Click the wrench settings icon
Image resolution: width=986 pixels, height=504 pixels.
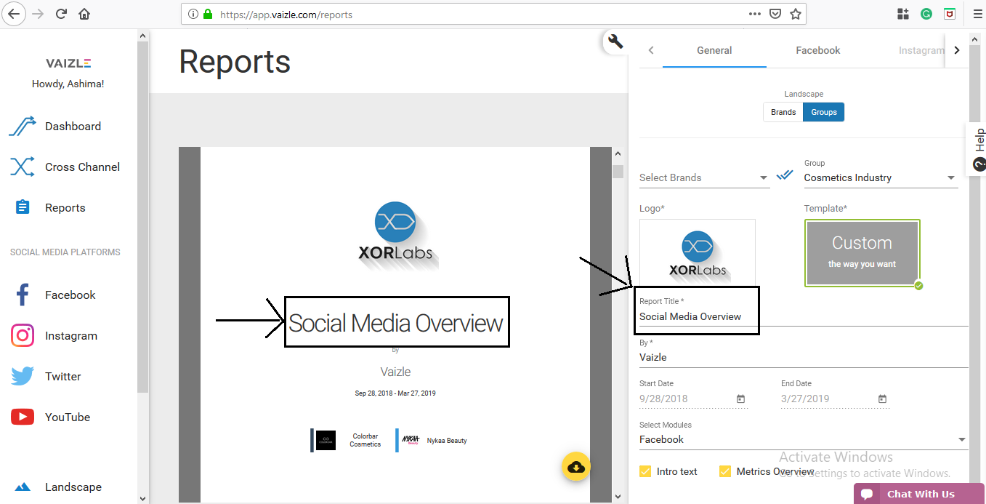click(615, 42)
